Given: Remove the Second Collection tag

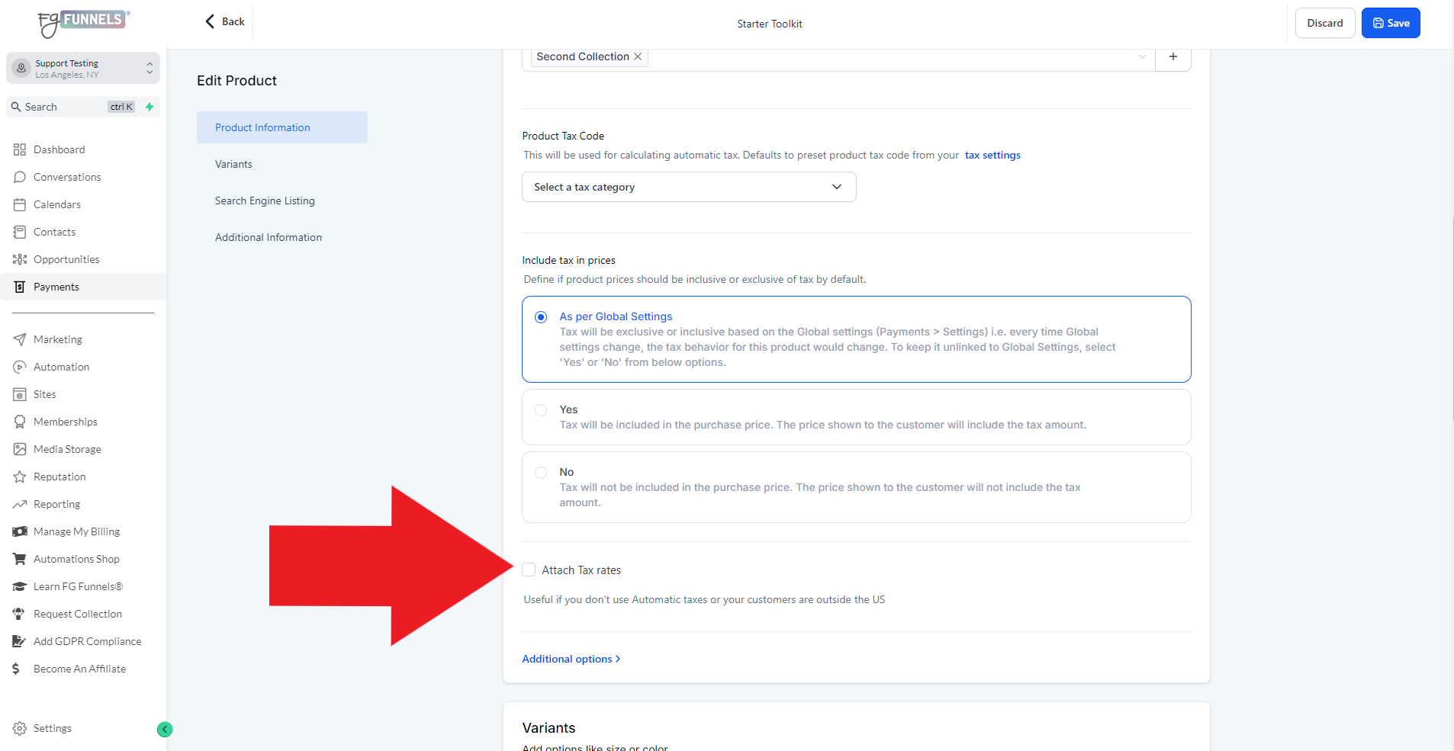Looking at the screenshot, I should point(638,56).
